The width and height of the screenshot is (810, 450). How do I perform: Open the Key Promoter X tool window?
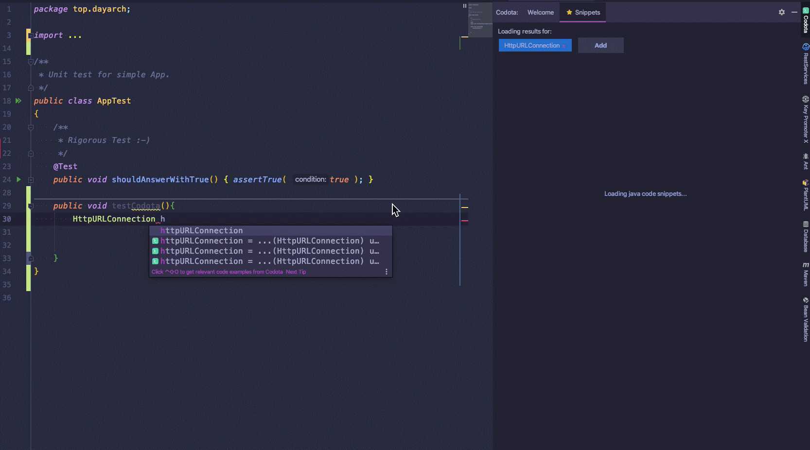805,120
